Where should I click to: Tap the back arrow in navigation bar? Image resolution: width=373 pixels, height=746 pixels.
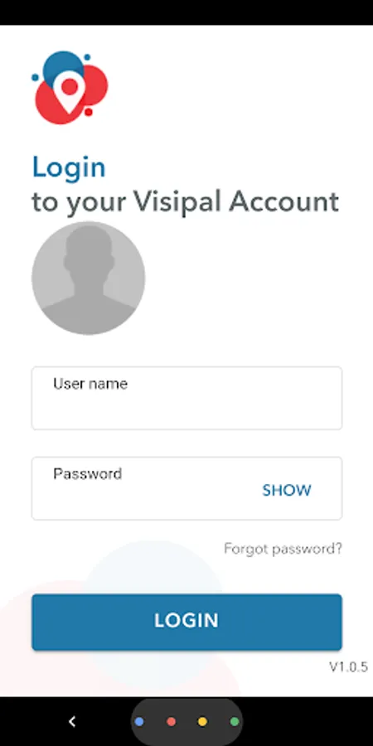point(72,722)
